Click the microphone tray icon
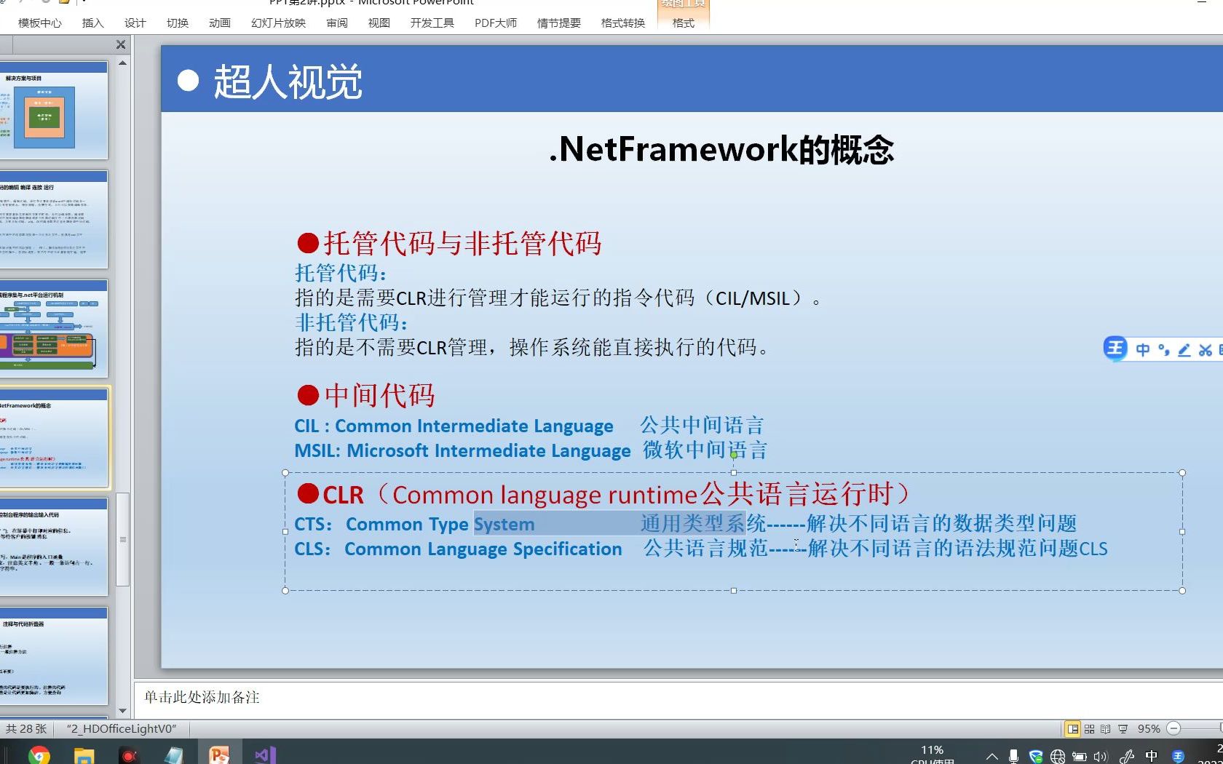1223x764 pixels. point(1013,757)
